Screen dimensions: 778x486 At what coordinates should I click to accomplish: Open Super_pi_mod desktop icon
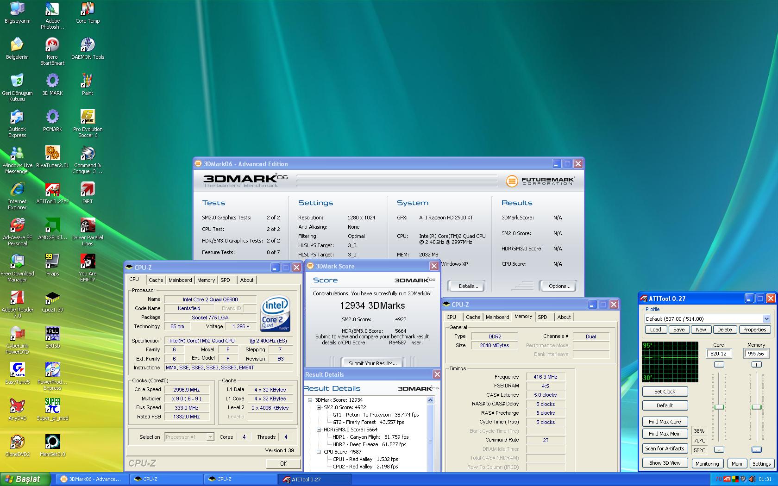coord(52,410)
